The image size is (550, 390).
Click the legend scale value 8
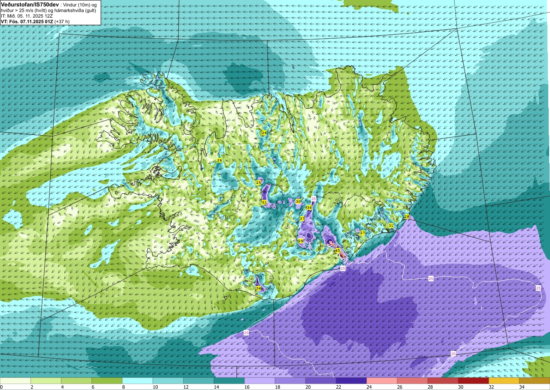click(x=122, y=387)
